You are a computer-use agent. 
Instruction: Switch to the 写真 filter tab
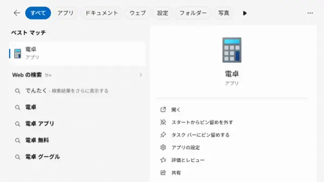click(224, 13)
